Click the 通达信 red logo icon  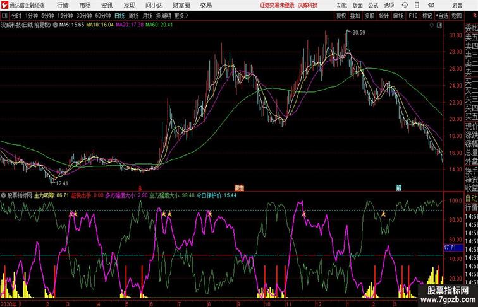click(x=4, y=5)
